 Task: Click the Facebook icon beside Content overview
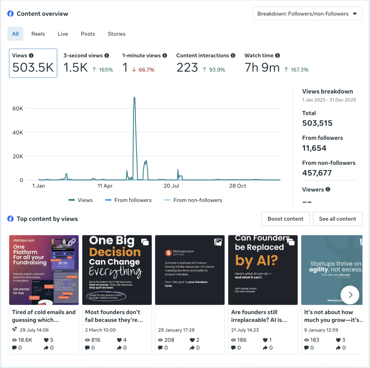click(x=10, y=13)
